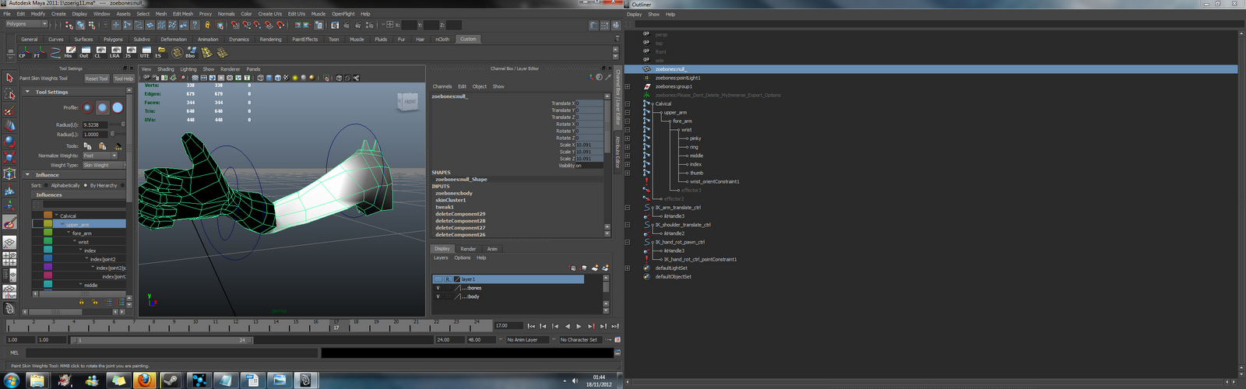Open Outliner Display menu
Screen dimensions: 1246x389
coord(635,14)
